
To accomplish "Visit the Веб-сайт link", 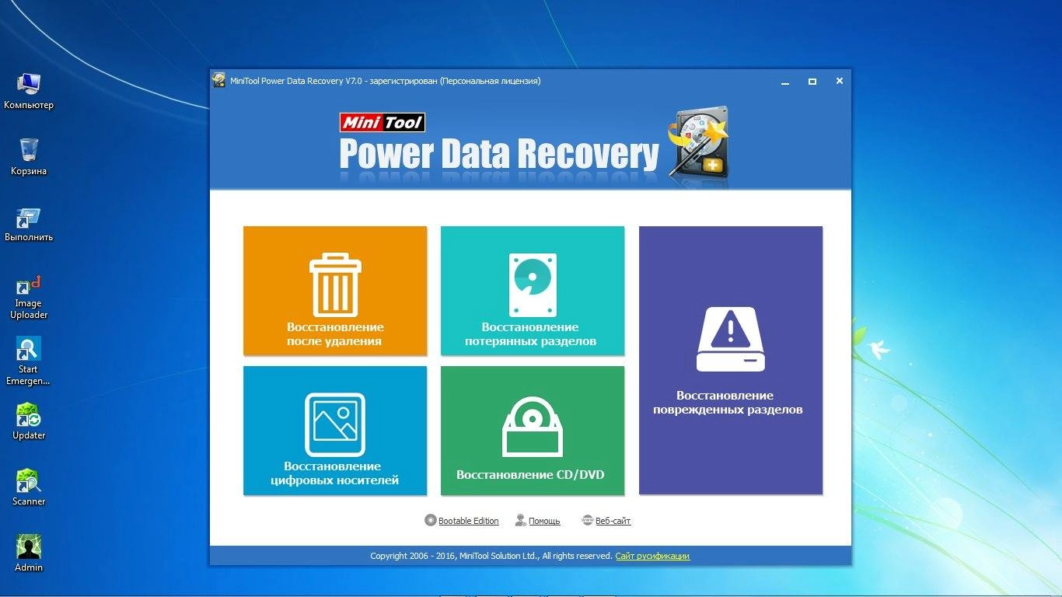I will coord(613,521).
